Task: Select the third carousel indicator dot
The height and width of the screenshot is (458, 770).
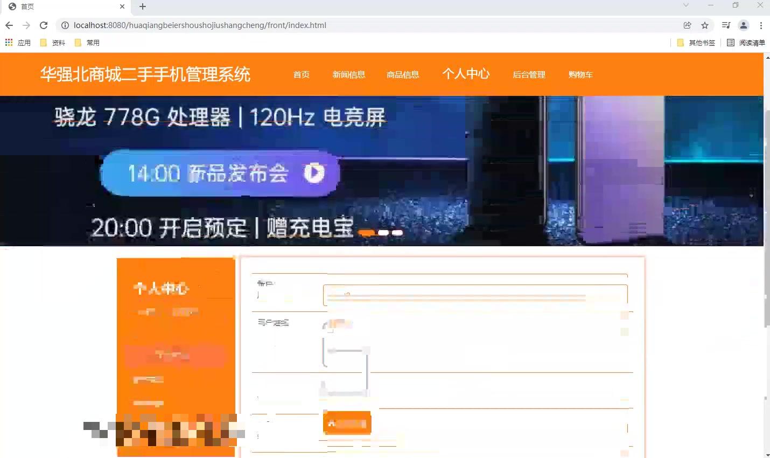Action: (x=397, y=233)
